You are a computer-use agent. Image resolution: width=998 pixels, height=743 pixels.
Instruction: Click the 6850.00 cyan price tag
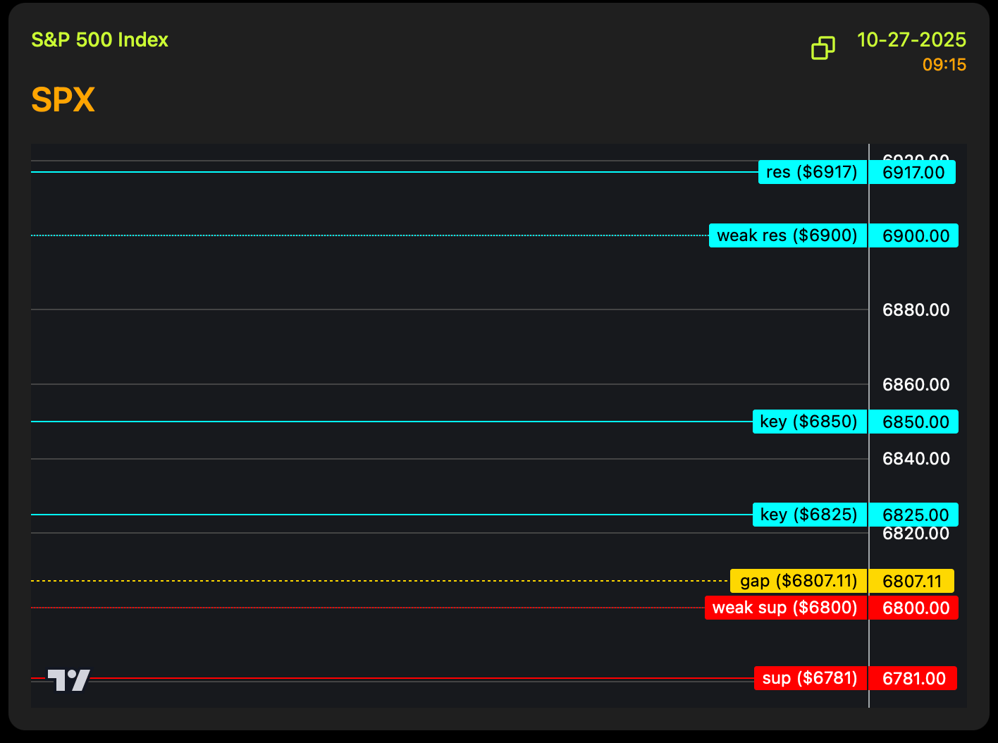coord(915,422)
